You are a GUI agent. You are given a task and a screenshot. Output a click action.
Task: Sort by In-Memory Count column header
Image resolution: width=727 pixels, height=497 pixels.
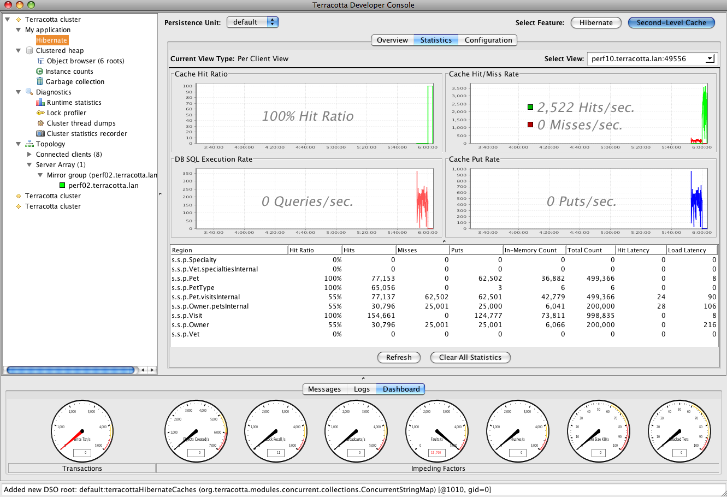(x=534, y=250)
